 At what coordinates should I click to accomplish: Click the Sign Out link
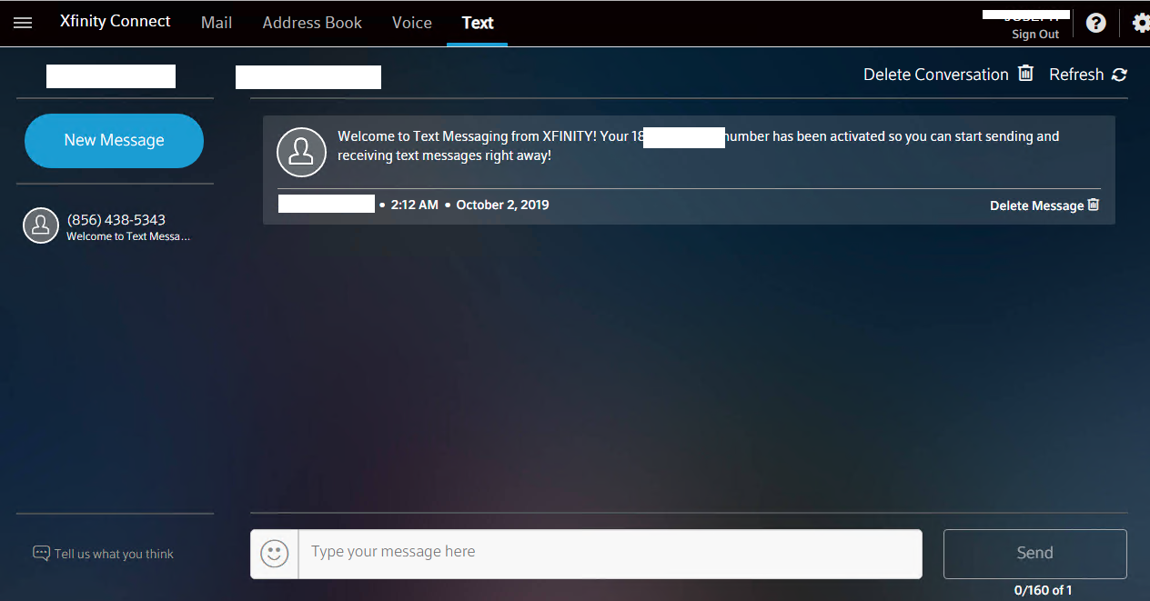tap(1035, 35)
